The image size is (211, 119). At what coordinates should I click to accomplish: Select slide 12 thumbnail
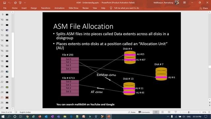(x=7, y=30)
